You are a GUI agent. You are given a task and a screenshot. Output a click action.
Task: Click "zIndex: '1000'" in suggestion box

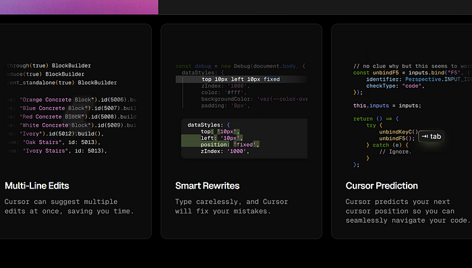click(x=225, y=151)
